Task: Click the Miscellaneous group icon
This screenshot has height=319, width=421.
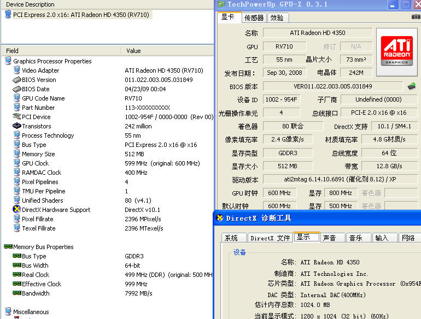Action: pos(8,311)
